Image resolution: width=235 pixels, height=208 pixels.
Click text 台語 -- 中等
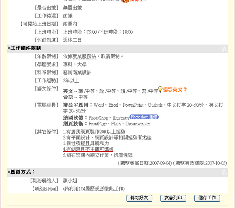click(x=75, y=97)
